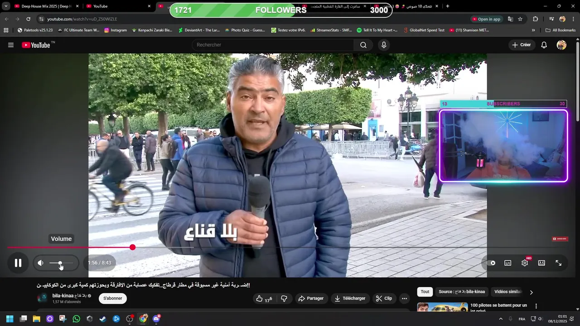Screen dimensions: 580x326
Task: Select the Tout filter chip
Action: tap(425, 292)
